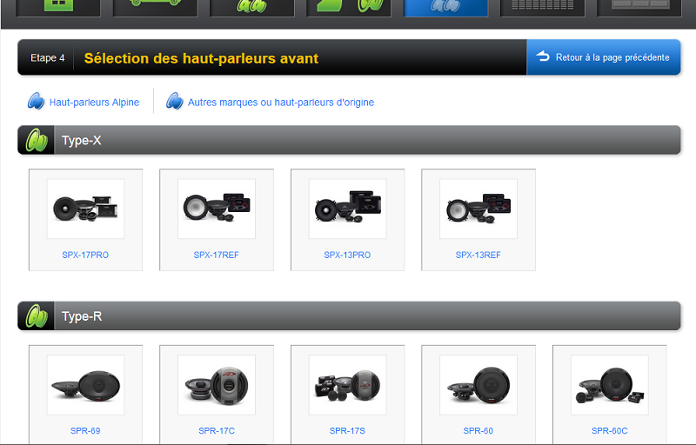Click the SPR-60C product name link
Viewport: 696px width, 445px height.
click(609, 430)
